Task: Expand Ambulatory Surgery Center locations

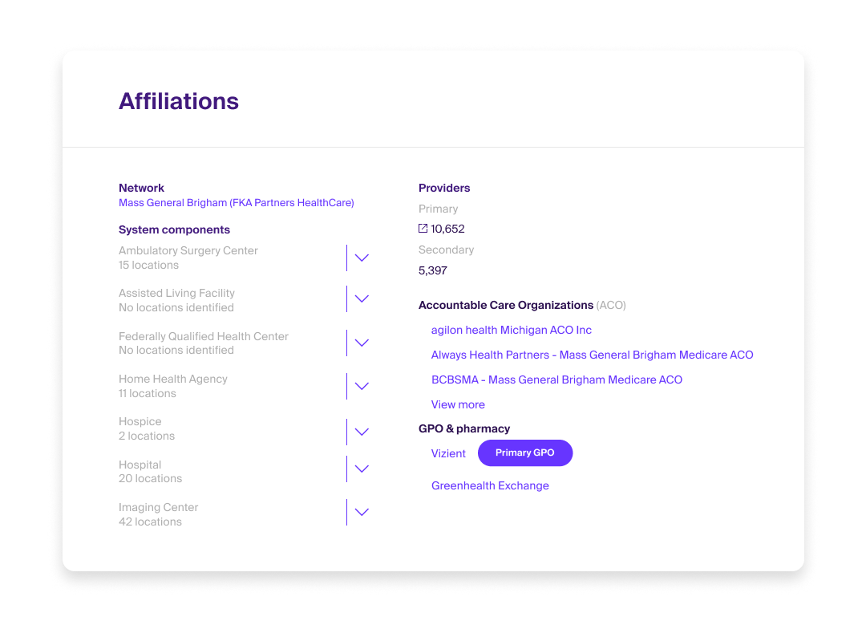Action: pos(362,258)
